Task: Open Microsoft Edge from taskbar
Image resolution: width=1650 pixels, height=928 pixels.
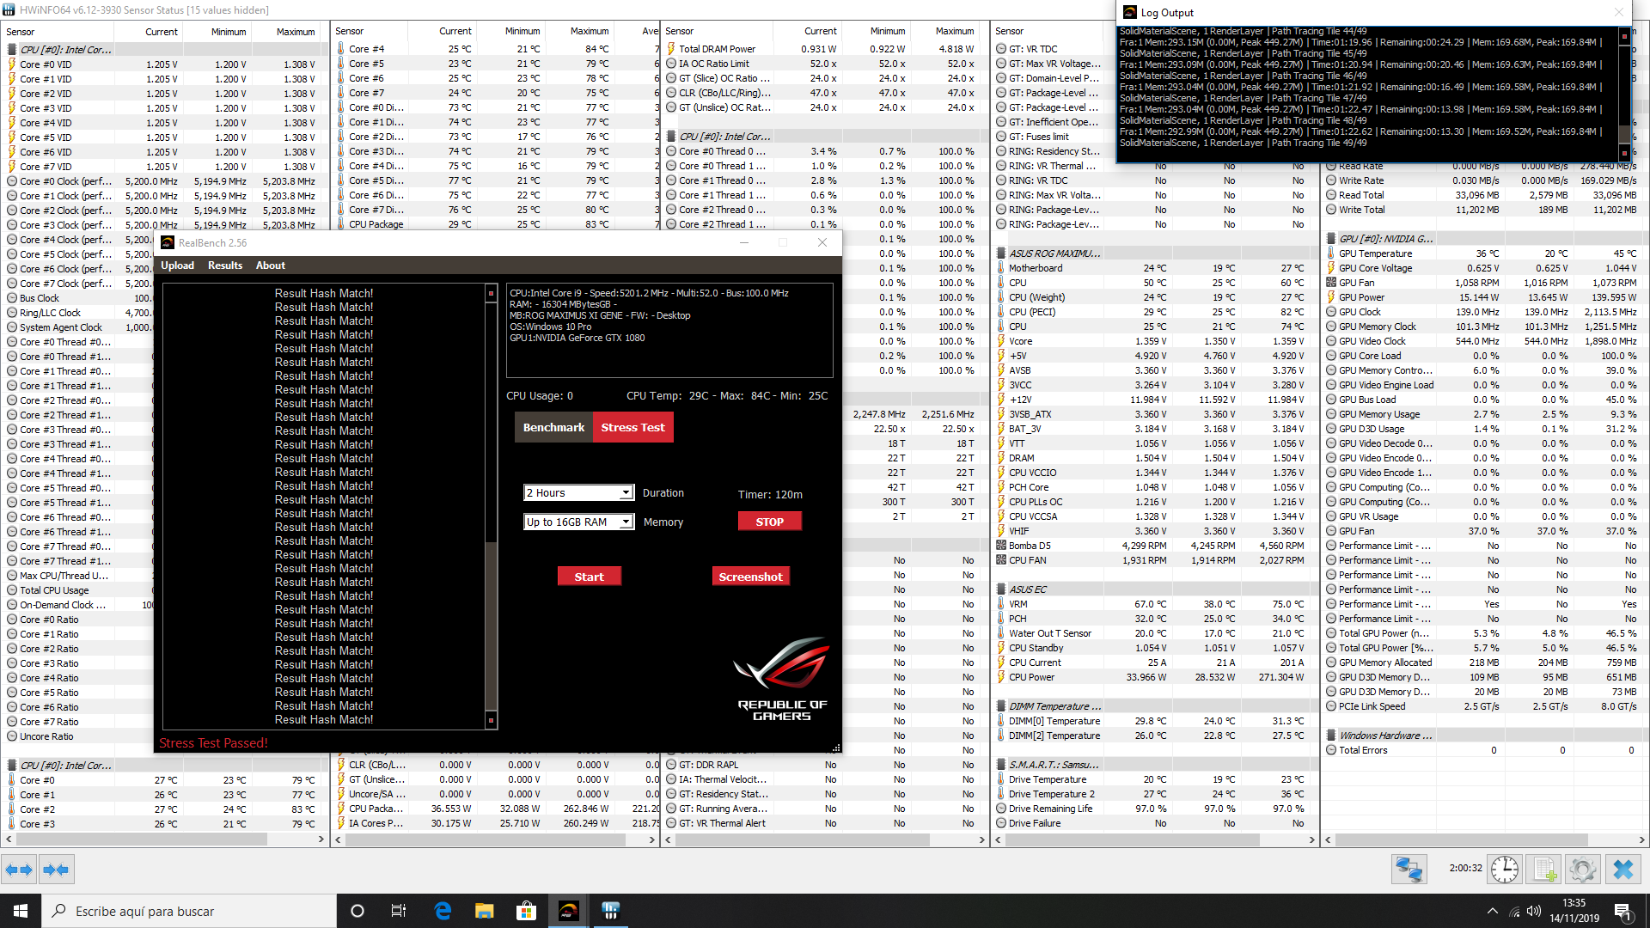Action: pyautogui.click(x=443, y=911)
